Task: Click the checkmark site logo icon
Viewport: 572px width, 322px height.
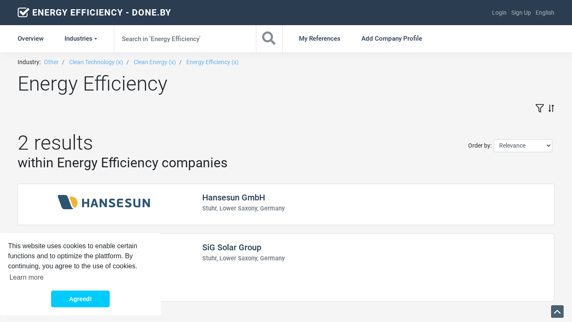Action: [23, 13]
